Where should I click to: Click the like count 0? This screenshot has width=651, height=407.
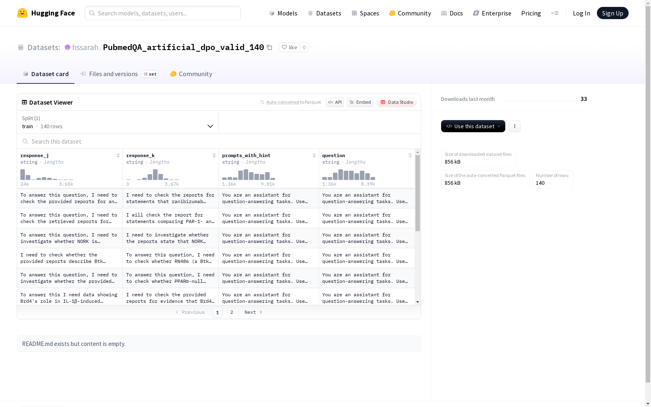(304, 47)
